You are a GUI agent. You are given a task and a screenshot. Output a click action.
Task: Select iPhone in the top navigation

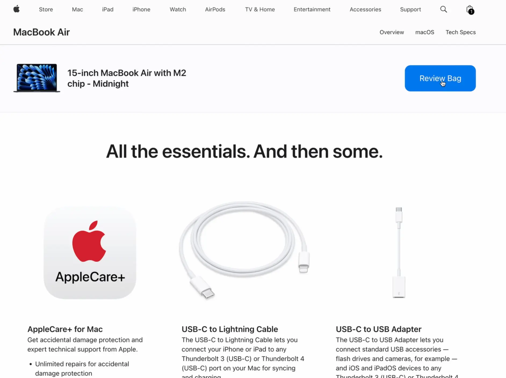141,9
